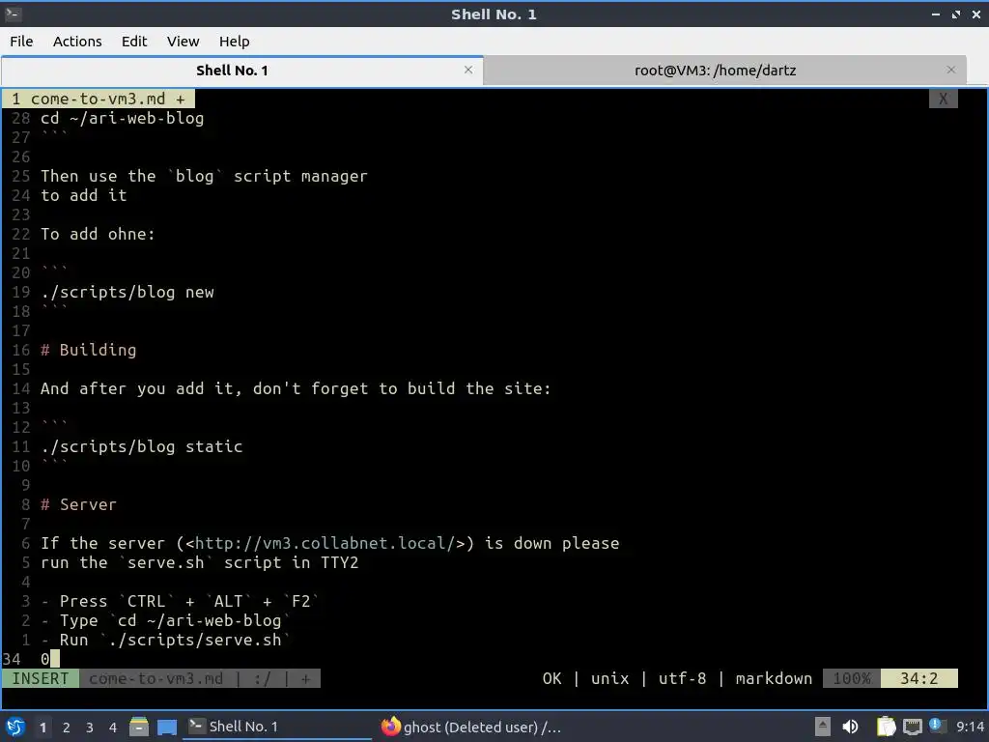Image resolution: width=989 pixels, height=742 pixels.
Task: Click the INSERT mode indicator
Action: click(41, 678)
